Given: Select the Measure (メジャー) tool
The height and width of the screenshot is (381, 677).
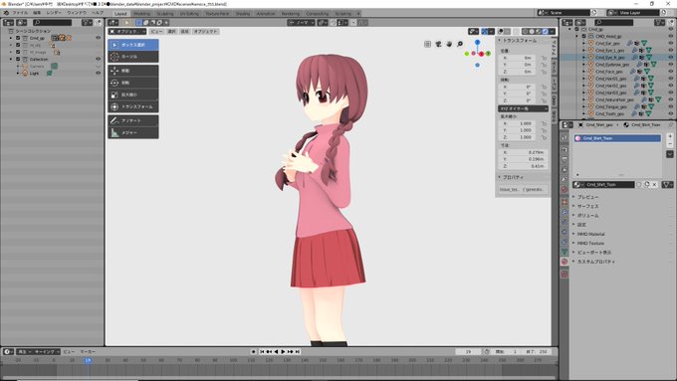Looking at the screenshot, I should tap(133, 133).
